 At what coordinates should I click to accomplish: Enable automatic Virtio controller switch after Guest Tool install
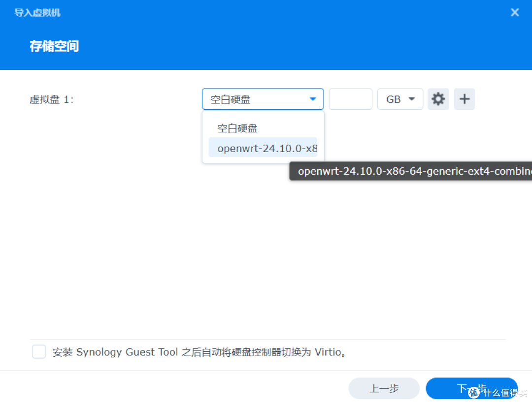point(38,351)
